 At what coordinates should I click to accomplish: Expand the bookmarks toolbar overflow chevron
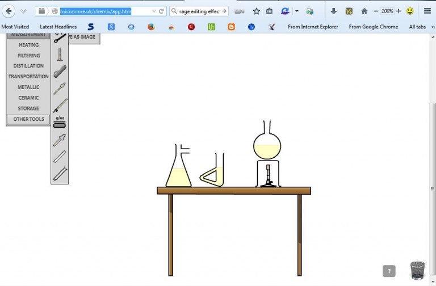[x=433, y=27]
